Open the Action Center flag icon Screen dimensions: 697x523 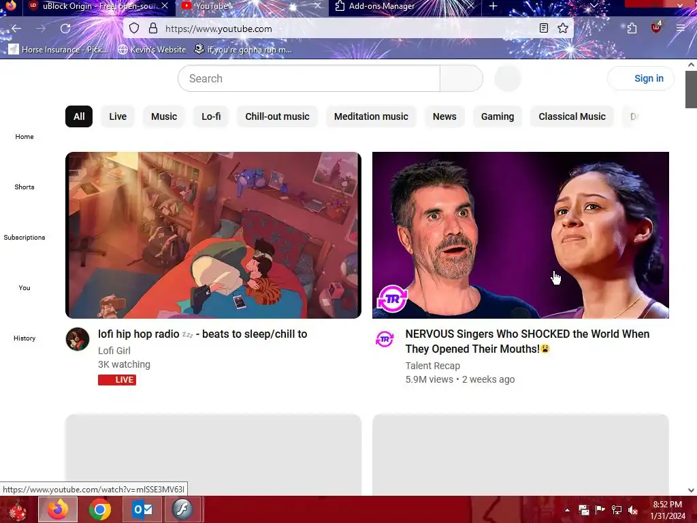[x=600, y=510]
